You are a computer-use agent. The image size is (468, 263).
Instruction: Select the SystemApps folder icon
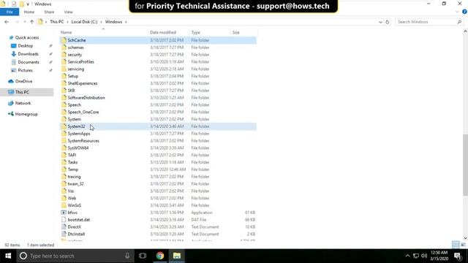pyautogui.click(x=64, y=134)
